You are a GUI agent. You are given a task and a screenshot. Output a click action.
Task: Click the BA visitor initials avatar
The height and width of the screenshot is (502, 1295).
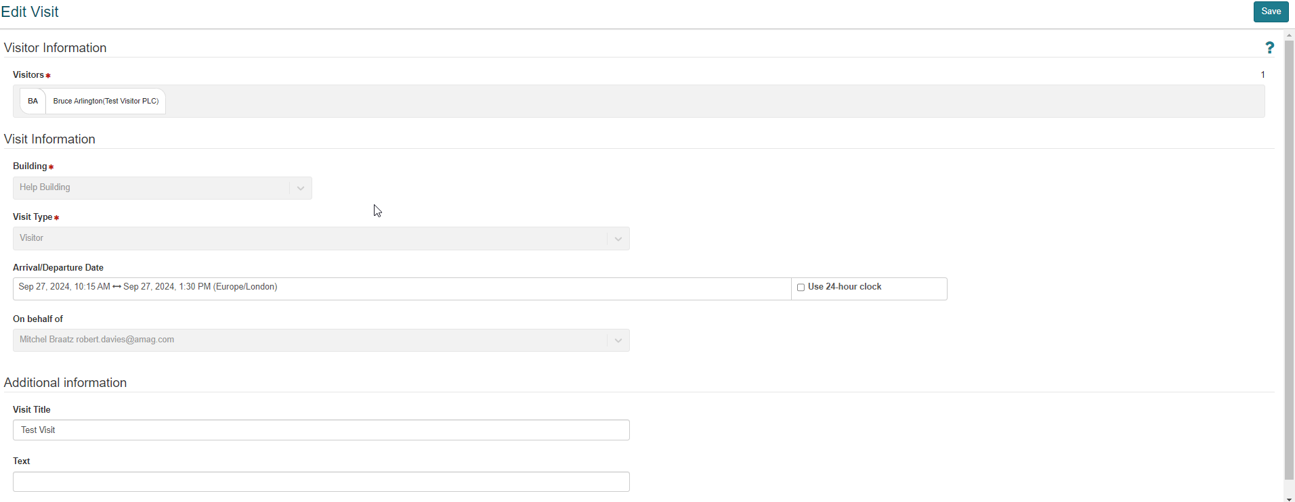point(33,101)
